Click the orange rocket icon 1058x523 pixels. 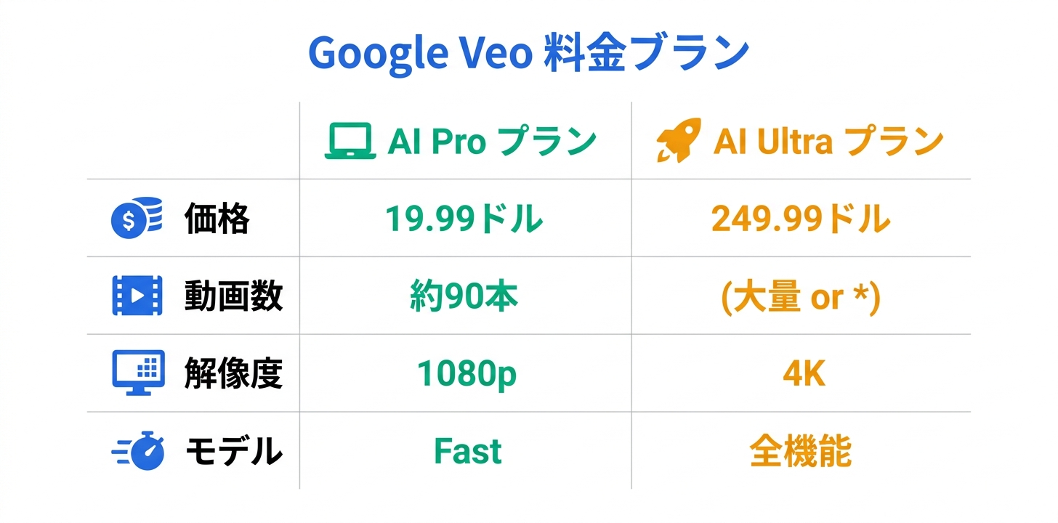tap(679, 140)
